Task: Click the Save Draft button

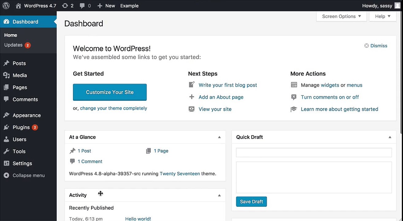Action: (251, 202)
